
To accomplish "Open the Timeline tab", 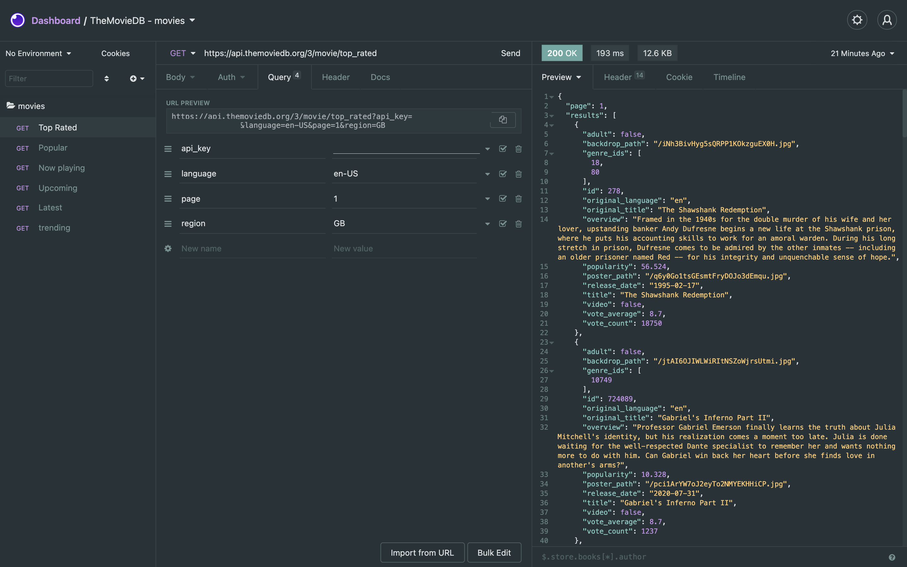I will [x=729, y=77].
